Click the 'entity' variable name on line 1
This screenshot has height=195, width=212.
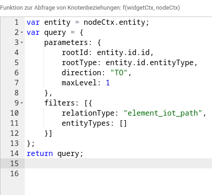click(57, 22)
